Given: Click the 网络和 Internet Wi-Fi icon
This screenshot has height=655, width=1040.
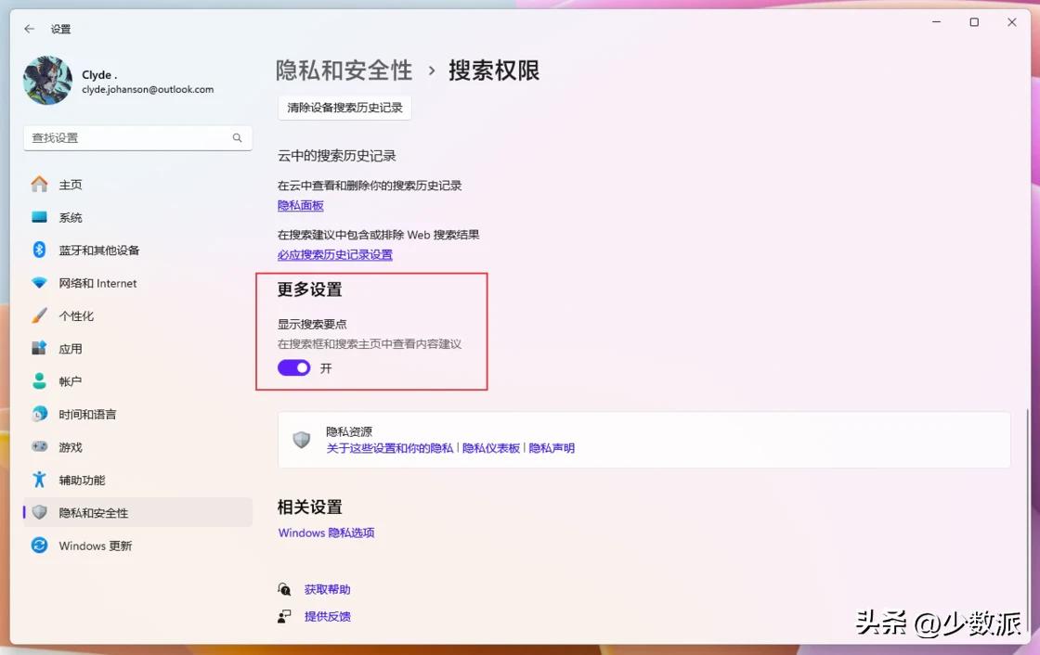Looking at the screenshot, I should 39,283.
